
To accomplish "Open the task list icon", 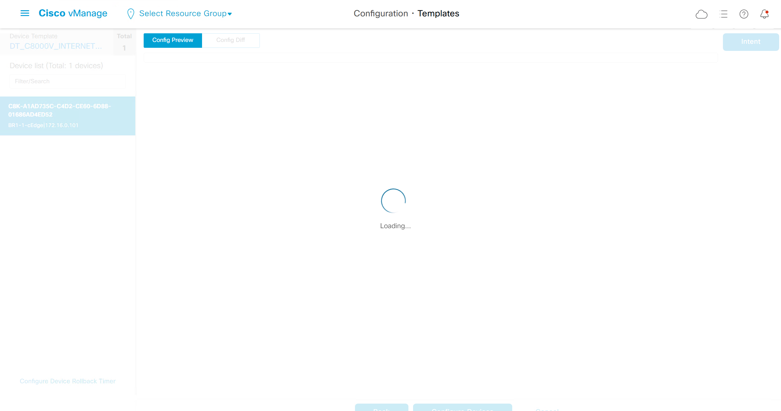I will point(723,14).
